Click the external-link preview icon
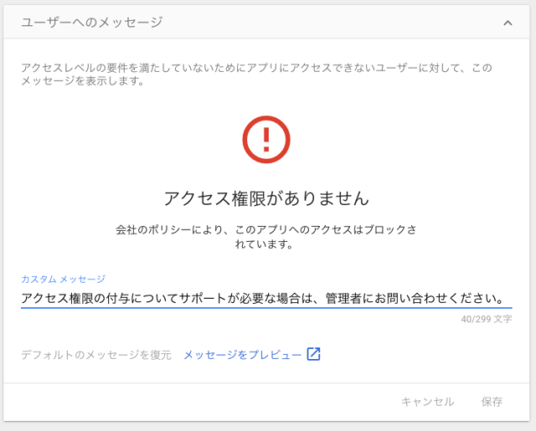 click(x=313, y=354)
